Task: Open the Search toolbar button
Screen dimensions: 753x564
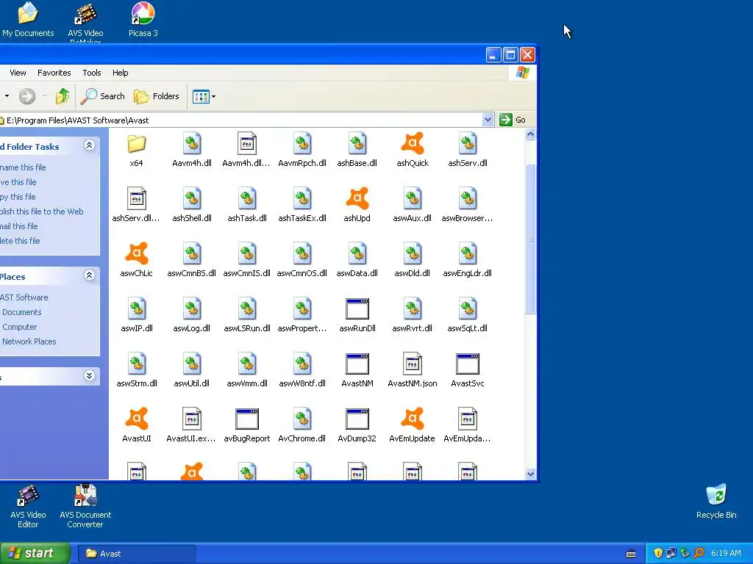Action: (x=103, y=96)
